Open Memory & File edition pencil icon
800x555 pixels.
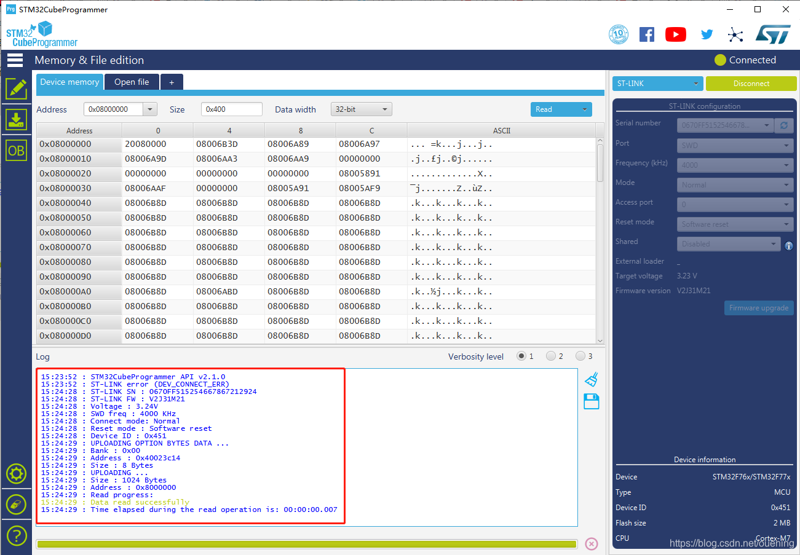tap(16, 89)
